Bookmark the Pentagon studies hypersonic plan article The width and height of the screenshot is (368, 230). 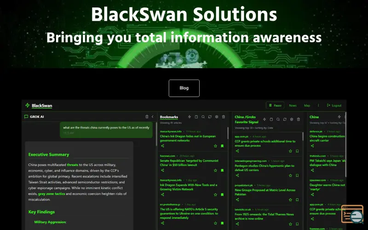point(297,175)
